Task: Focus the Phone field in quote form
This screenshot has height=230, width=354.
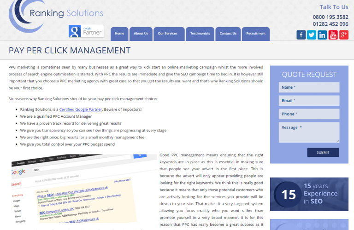Action: click(309, 114)
